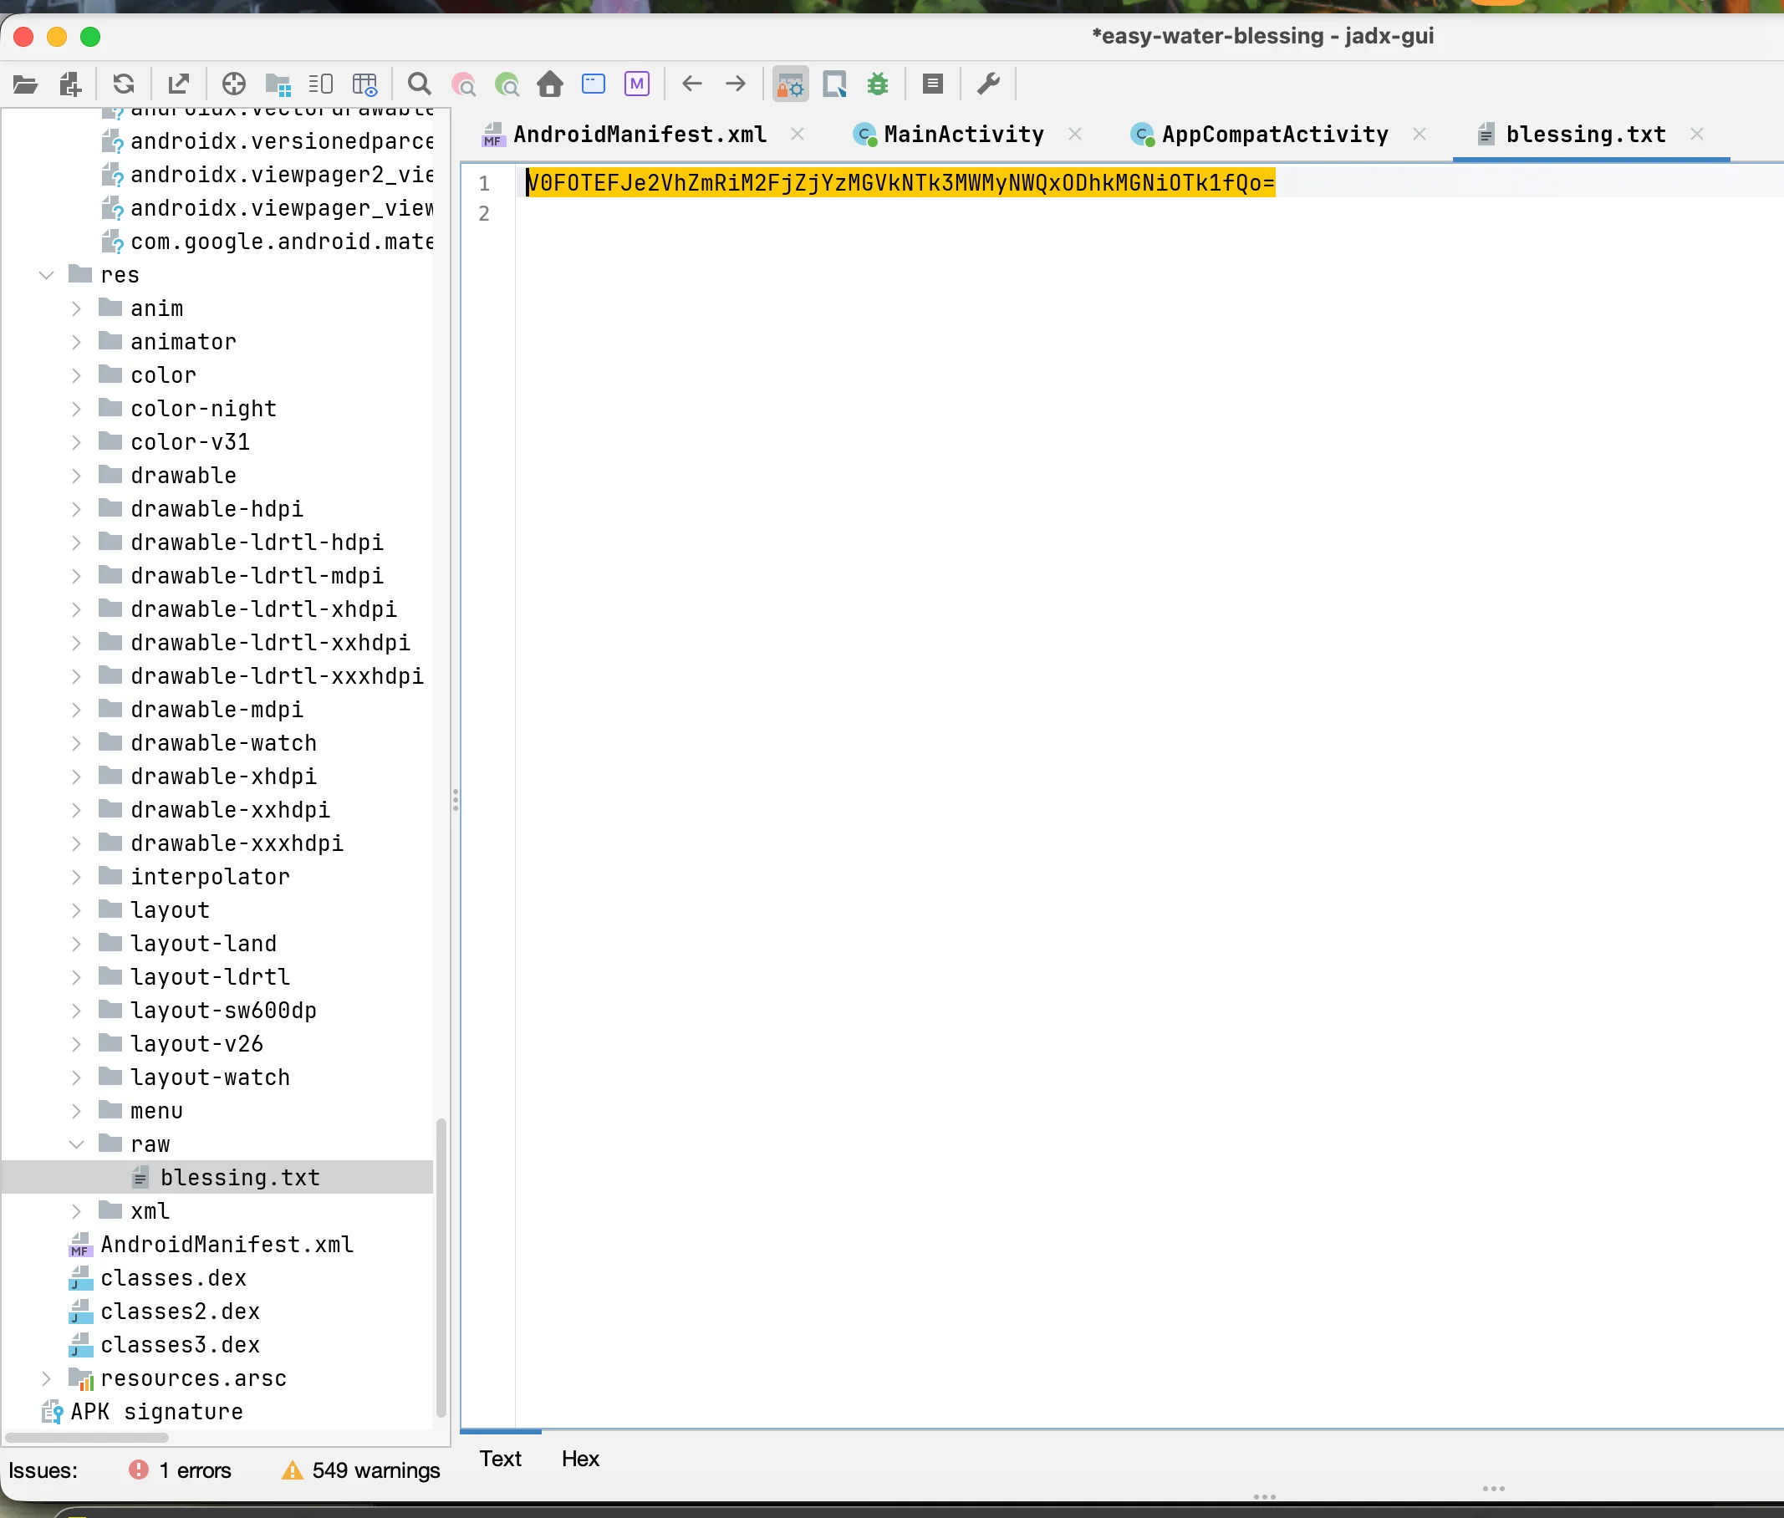Open the debugger bug icon
1784x1518 pixels.
tap(877, 84)
